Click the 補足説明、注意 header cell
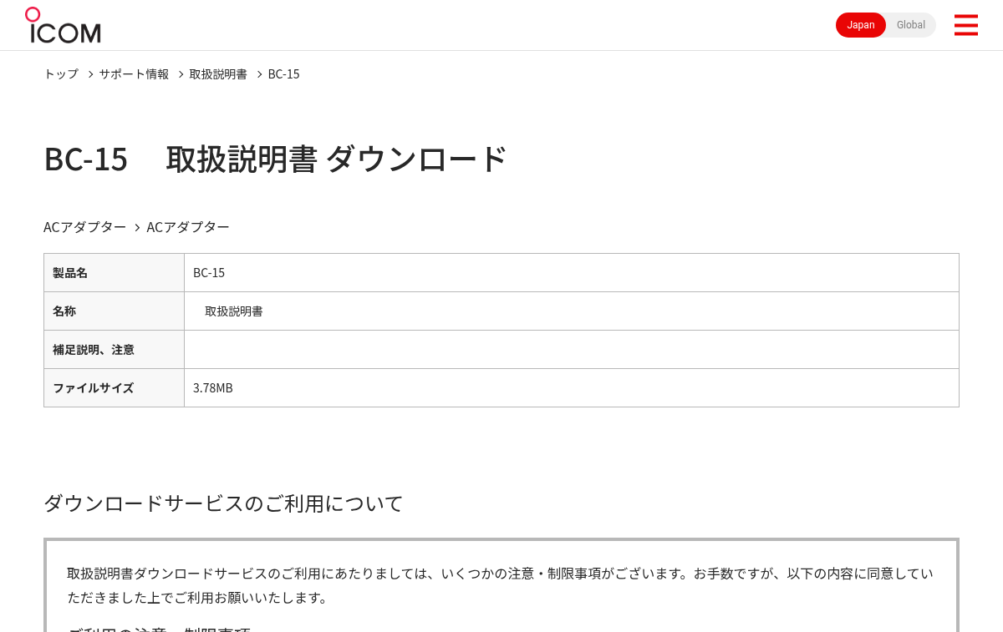This screenshot has height=632, width=1003. pos(114,349)
